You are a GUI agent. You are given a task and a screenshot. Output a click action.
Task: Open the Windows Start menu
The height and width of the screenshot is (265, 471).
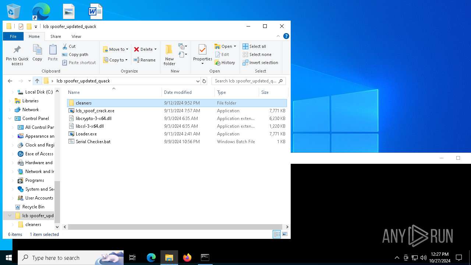click(9, 258)
